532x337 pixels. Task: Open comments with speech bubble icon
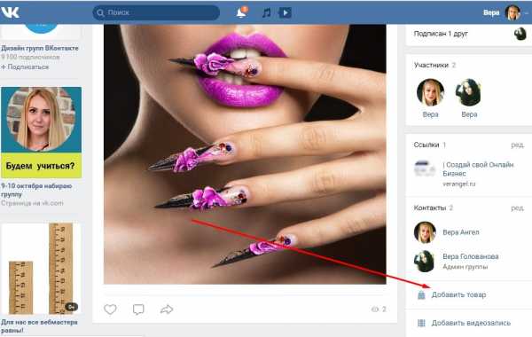point(138,310)
